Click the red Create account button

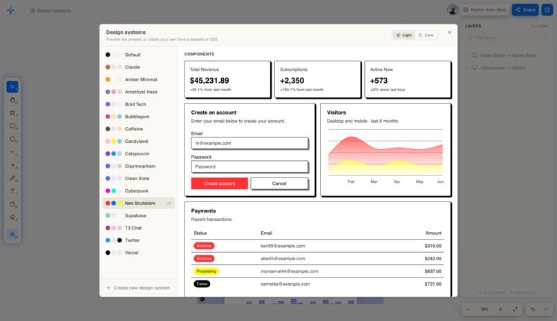(x=220, y=184)
